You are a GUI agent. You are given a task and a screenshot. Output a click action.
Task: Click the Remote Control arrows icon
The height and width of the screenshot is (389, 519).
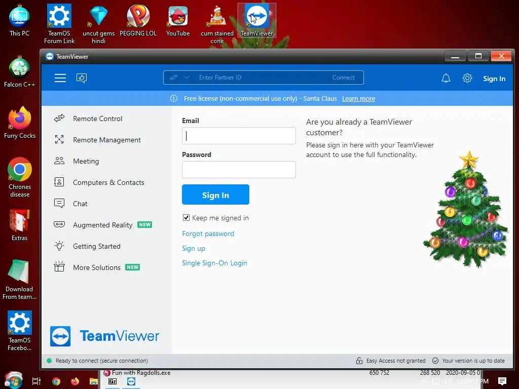59,118
